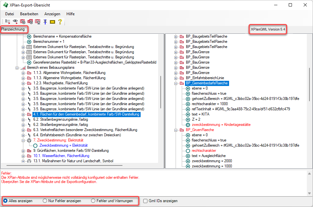The height and width of the screenshot is (207, 313).
Task: Select the red 'zweckbestimmung = Kindertagesstätte' entry
Action: [x=221, y=125]
